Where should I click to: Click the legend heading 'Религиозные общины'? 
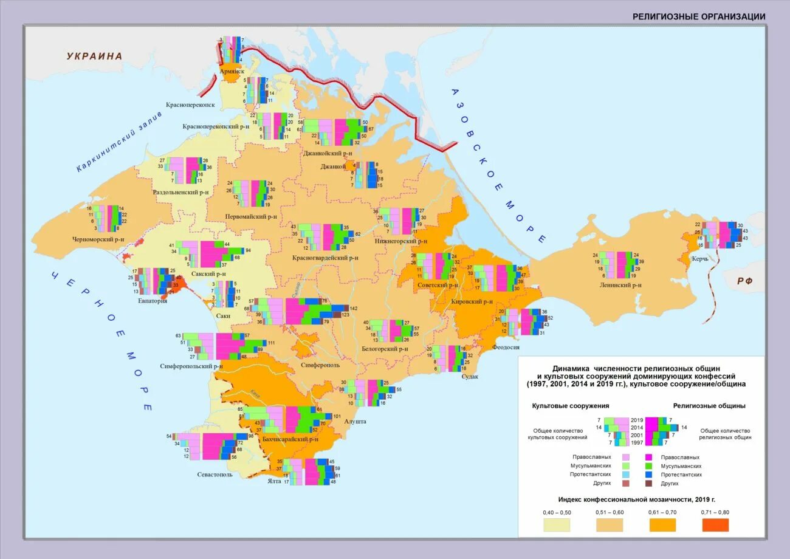(x=709, y=406)
